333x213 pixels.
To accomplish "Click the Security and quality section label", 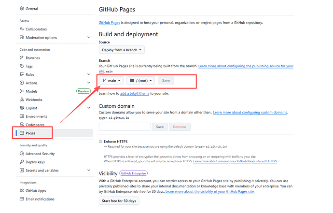I will coord(33,145).
